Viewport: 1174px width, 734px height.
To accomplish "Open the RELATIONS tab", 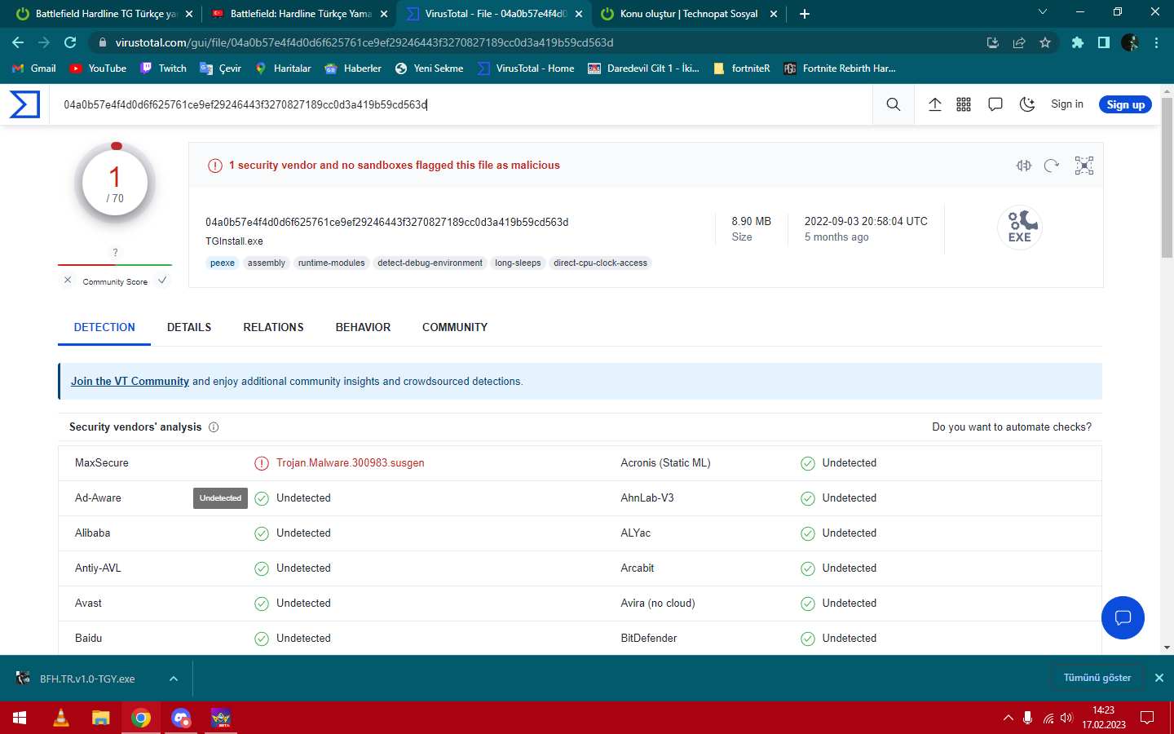I will tap(273, 327).
